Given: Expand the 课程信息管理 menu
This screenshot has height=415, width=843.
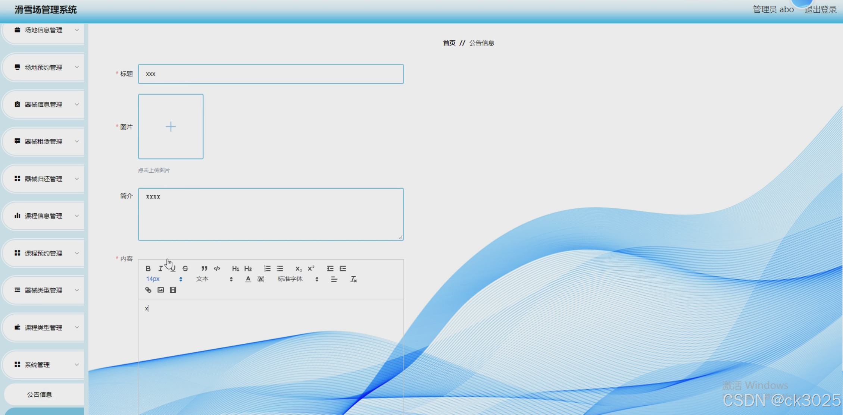Looking at the screenshot, I should coord(44,216).
